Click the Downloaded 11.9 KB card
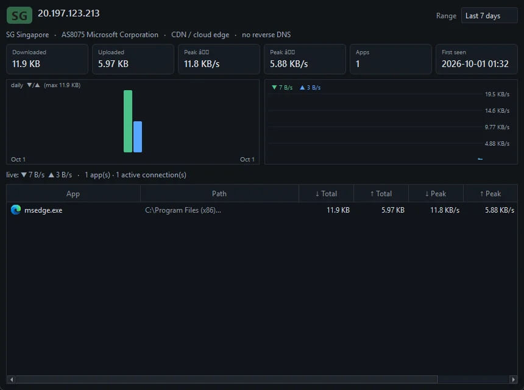Screen dimensions: 524x390 click(47, 59)
